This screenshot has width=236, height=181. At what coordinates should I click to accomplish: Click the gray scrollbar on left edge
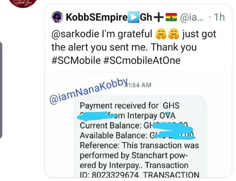pos(1,90)
